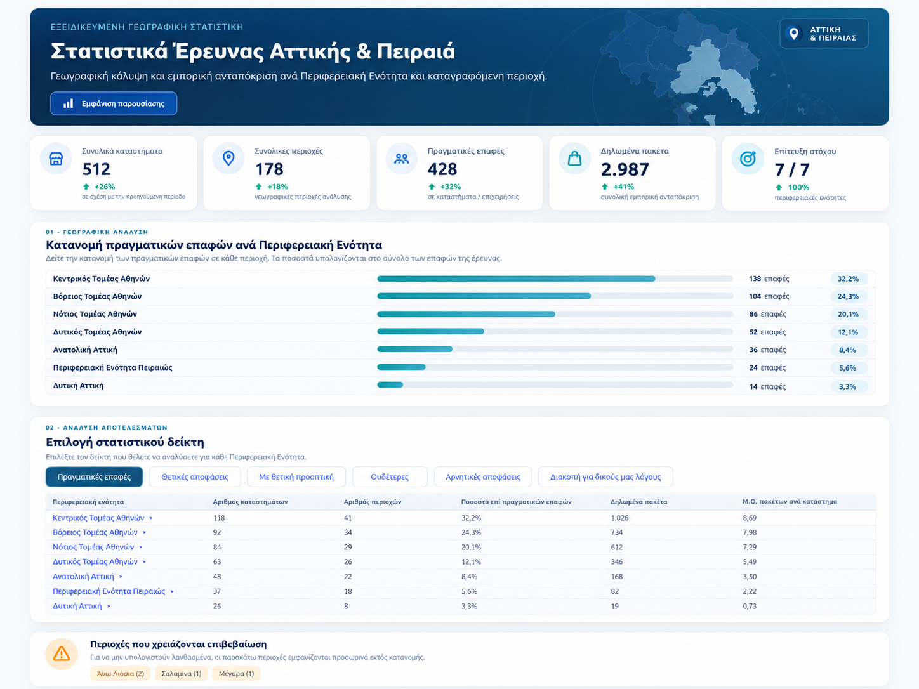Viewport: 919px width, 689px height.
Task: Switch to the Θετικές αποφάσεις tab
Action: click(195, 477)
